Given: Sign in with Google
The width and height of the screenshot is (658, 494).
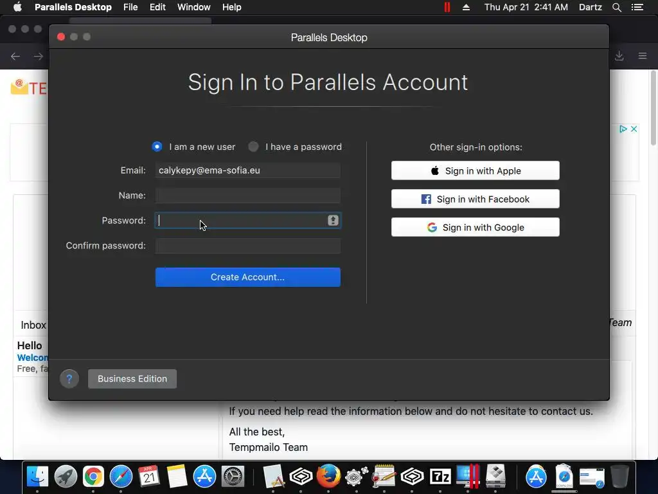Looking at the screenshot, I should pos(475,227).
